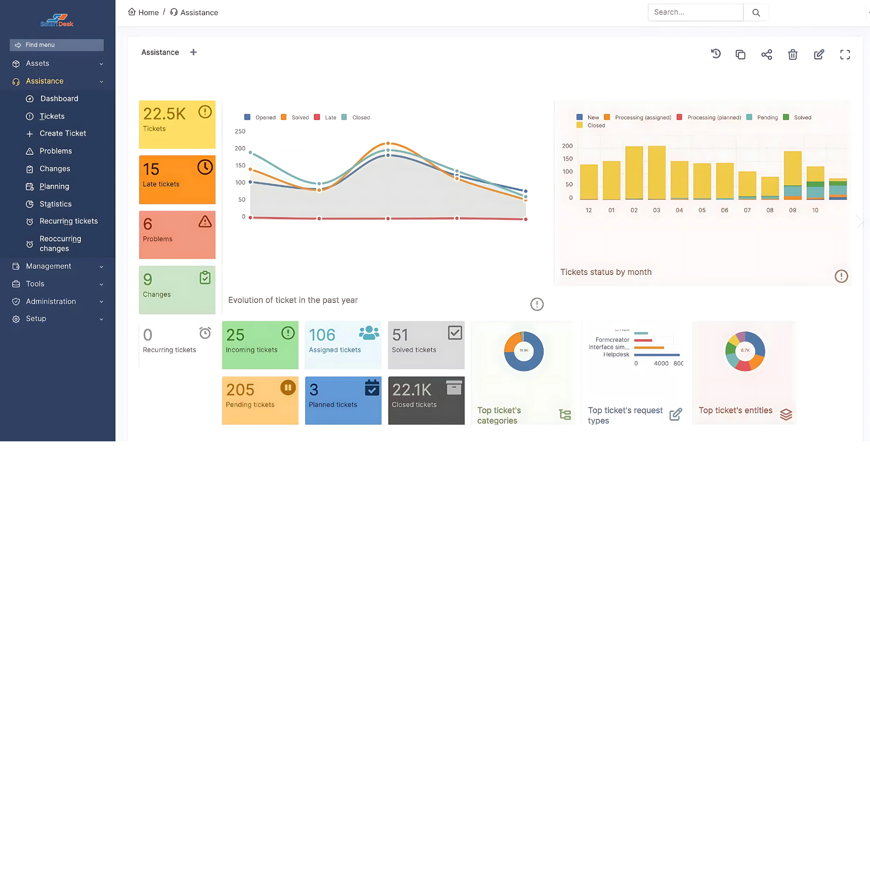870x870 pixels.
Task: Click the clone dashboard icon
Action: [x=740, y=55]
